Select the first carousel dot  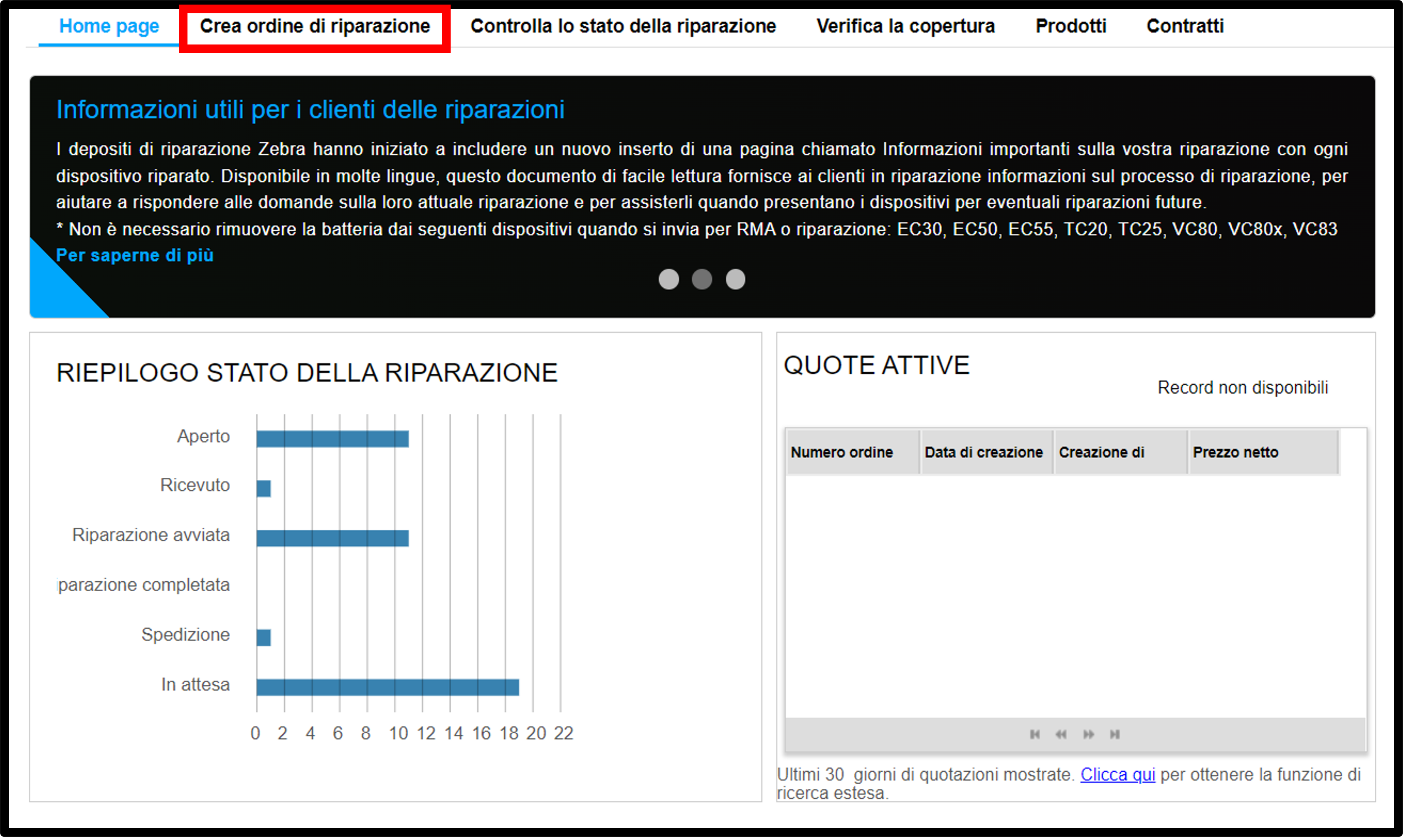(669, 279)
